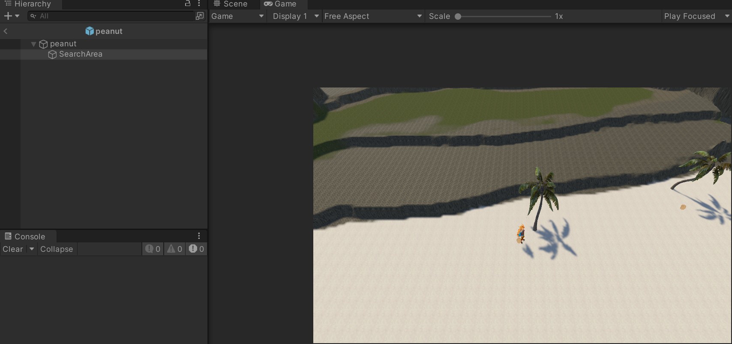Toggle the Console info message count filter

tap(153, 249)
